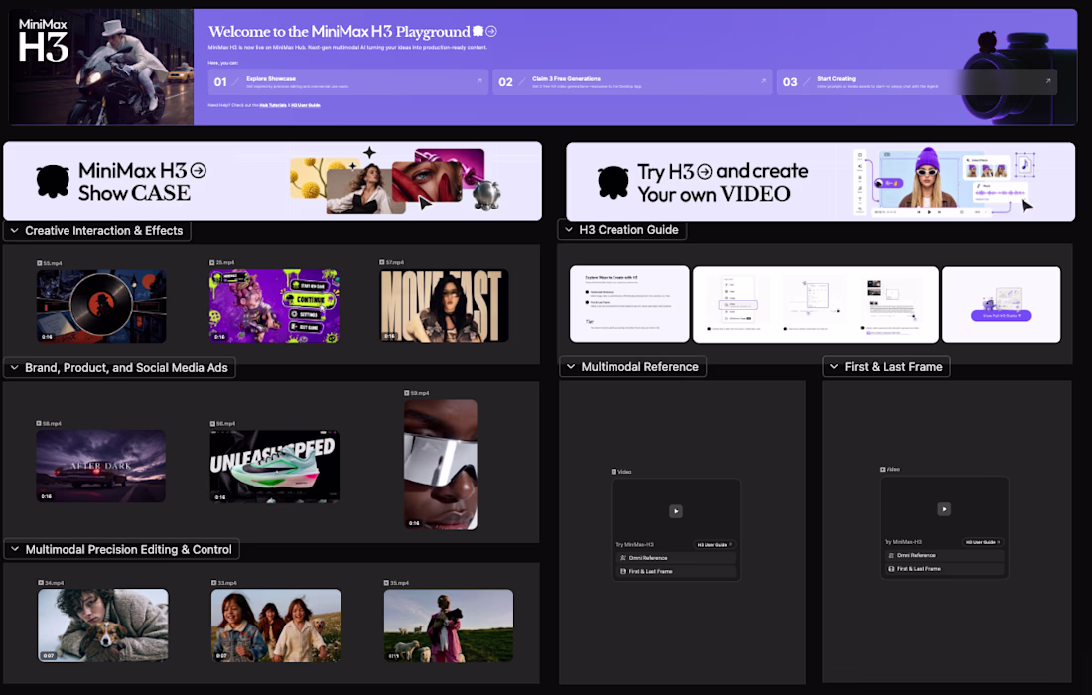Click the MiniMax H3 logo on motorcycle banner image

point(43,41)
